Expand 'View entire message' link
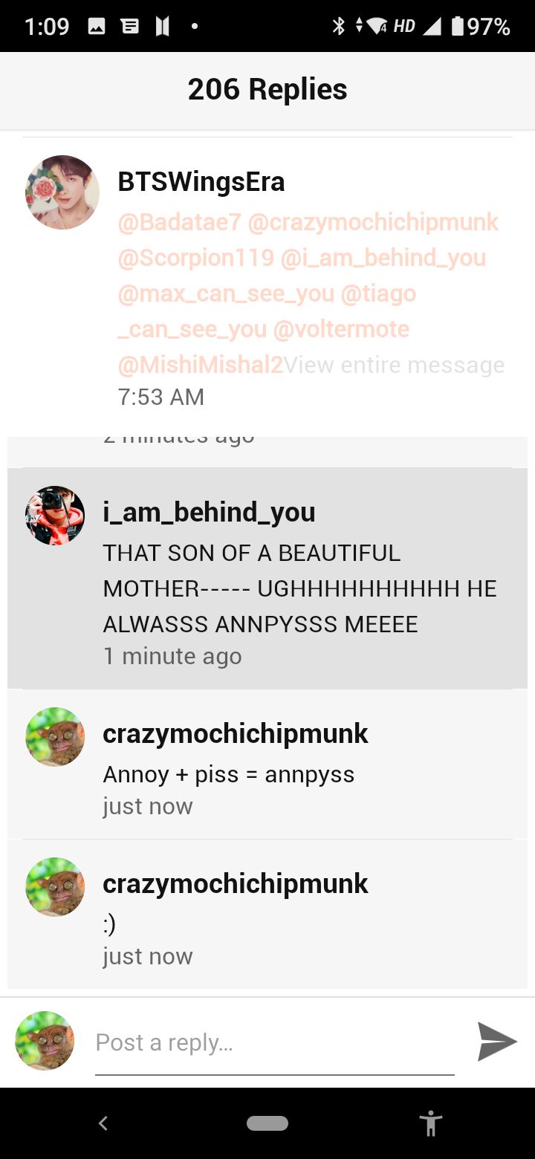Image resolution: width=535 pixels, height=1159 pixels. (x=395, y=365)
